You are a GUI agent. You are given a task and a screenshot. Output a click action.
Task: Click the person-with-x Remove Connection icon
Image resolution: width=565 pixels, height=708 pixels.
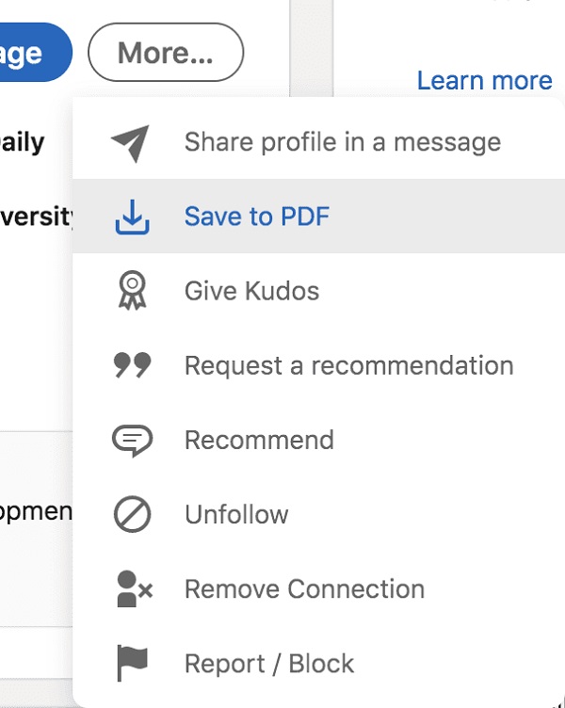133,589
